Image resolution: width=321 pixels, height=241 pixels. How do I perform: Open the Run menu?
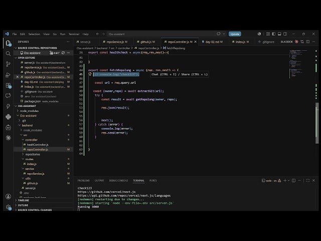coord(62,34)
